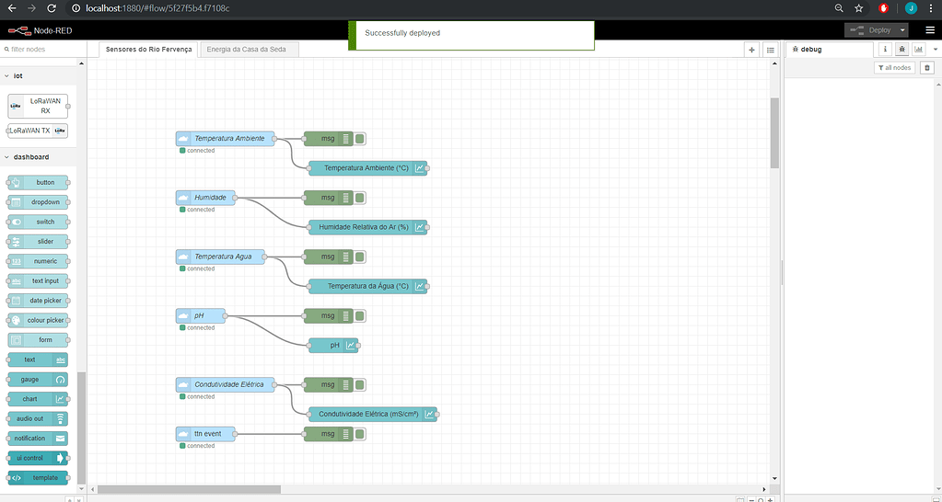This screenshot has width=942, height=502.
Task: Open the Deploy options dropdown arrow
Action: point(902,30)
